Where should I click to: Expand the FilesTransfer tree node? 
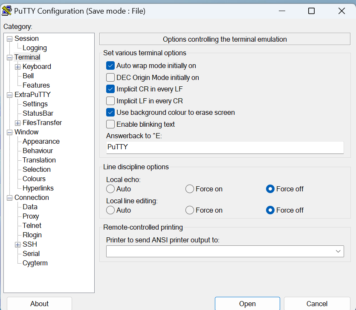[x=17, y=123]
